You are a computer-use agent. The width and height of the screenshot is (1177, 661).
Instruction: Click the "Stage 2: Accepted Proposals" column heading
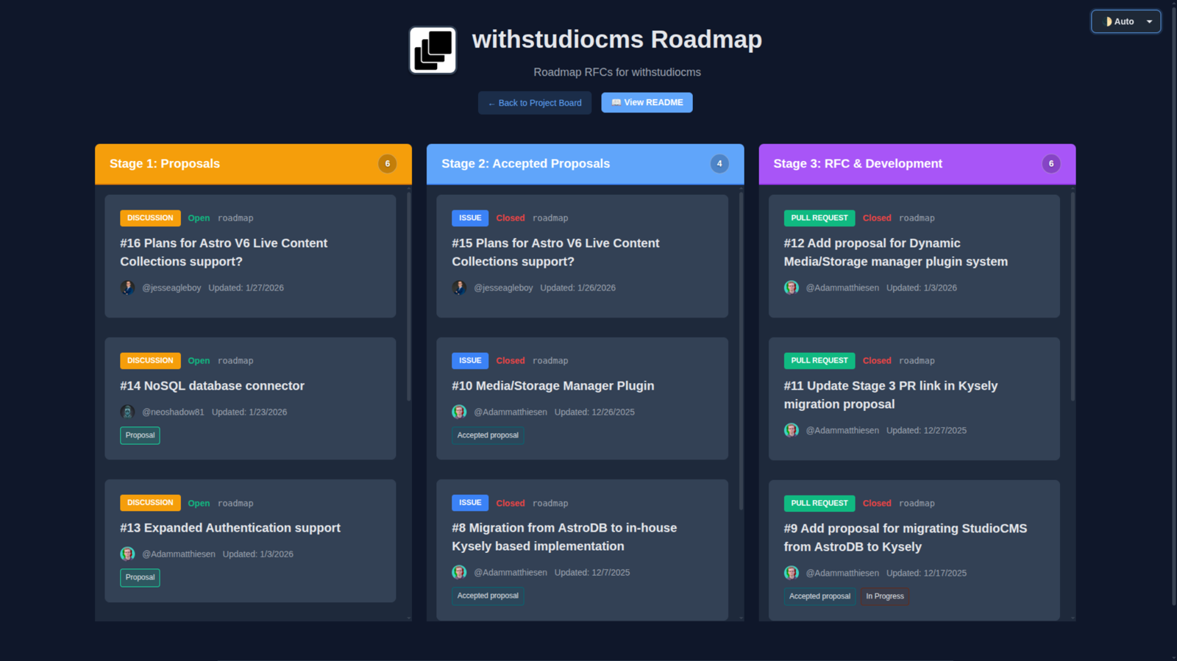(x=525, y=164)
